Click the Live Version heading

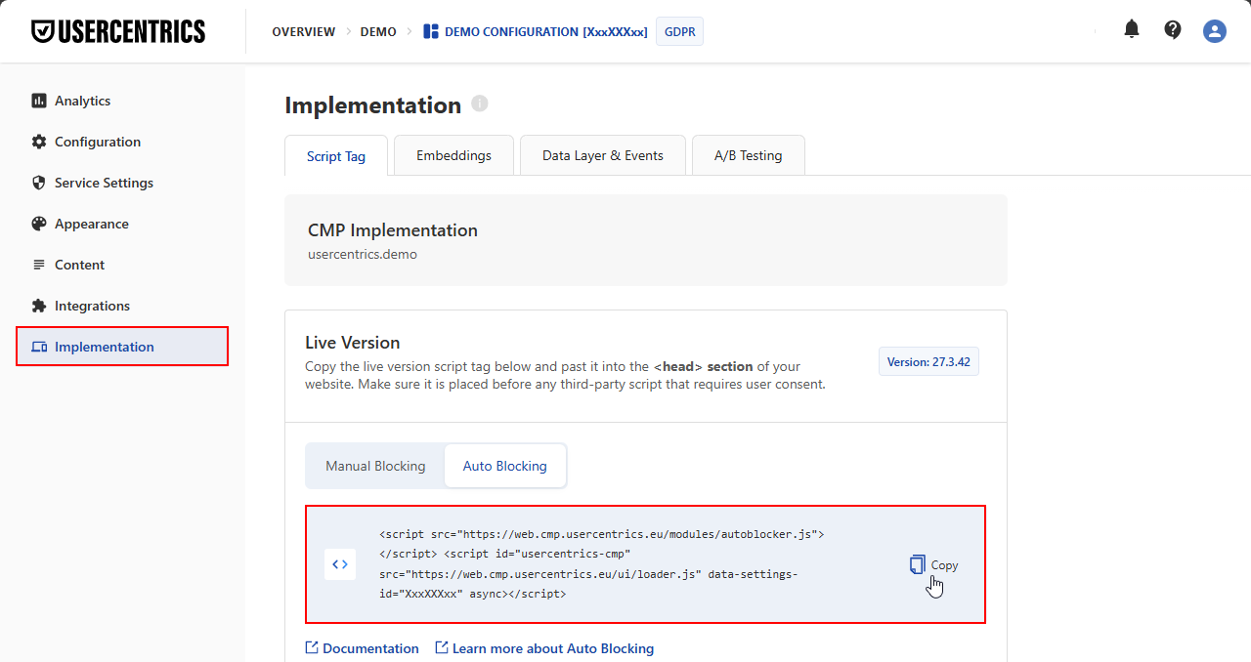coord(353,343)
